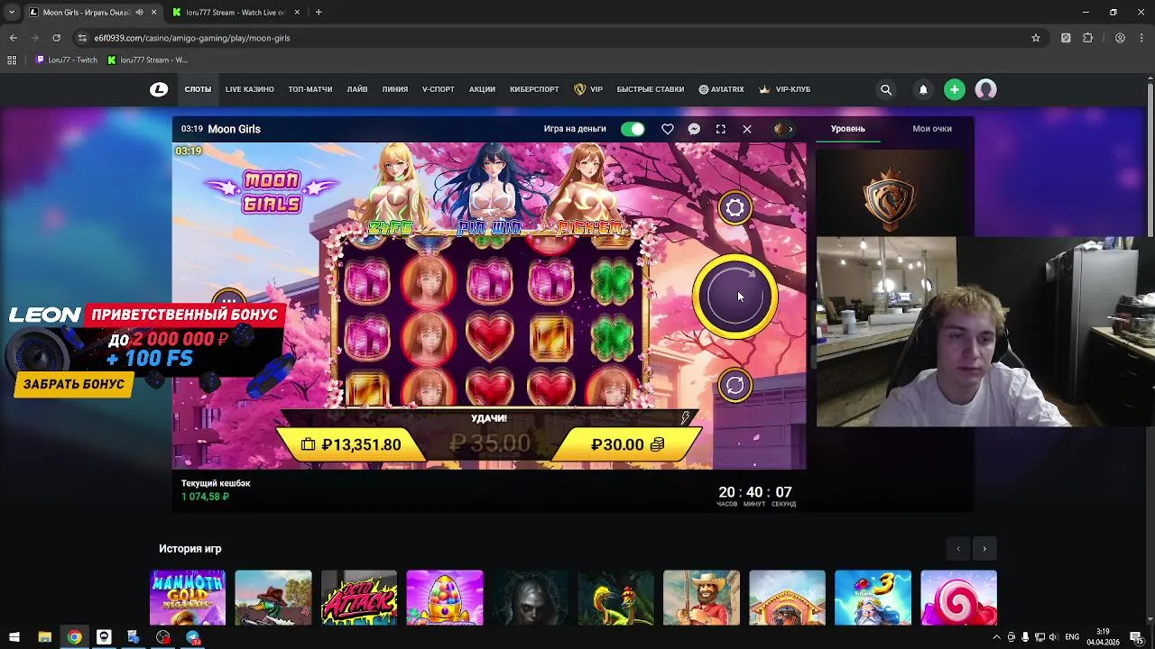
Task: Click the address bar URL
Action: [x=192, y=38]
